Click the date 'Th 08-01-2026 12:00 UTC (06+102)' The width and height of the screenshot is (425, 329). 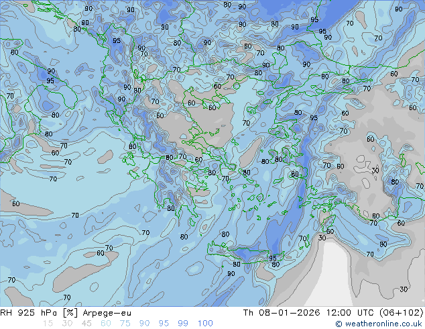tap(333, 313)
